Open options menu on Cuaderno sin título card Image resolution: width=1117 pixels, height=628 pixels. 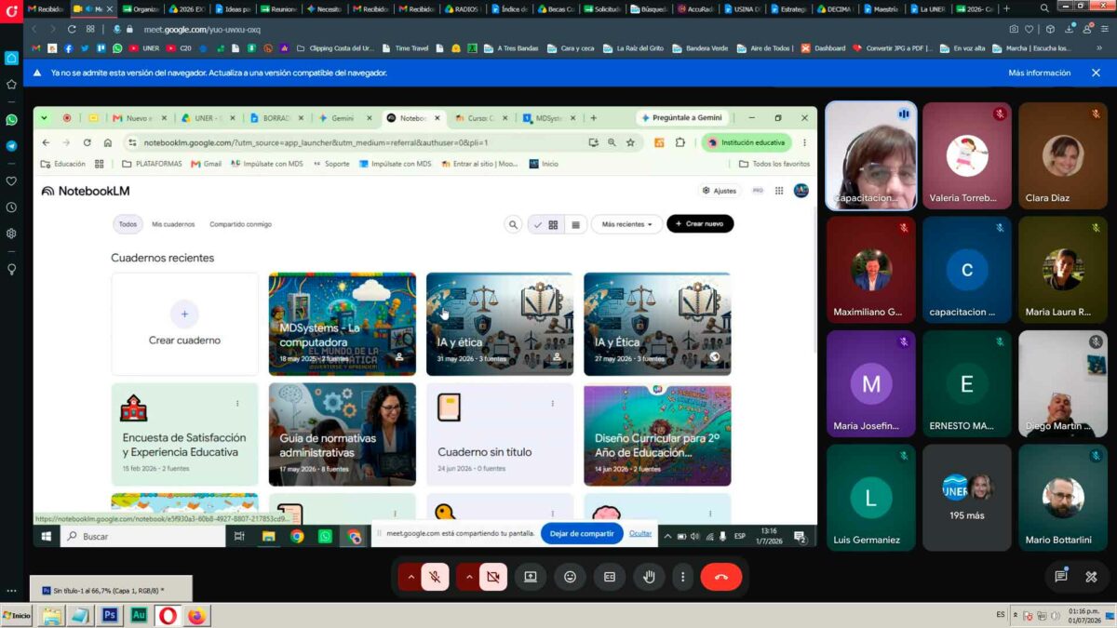point(552,403)
